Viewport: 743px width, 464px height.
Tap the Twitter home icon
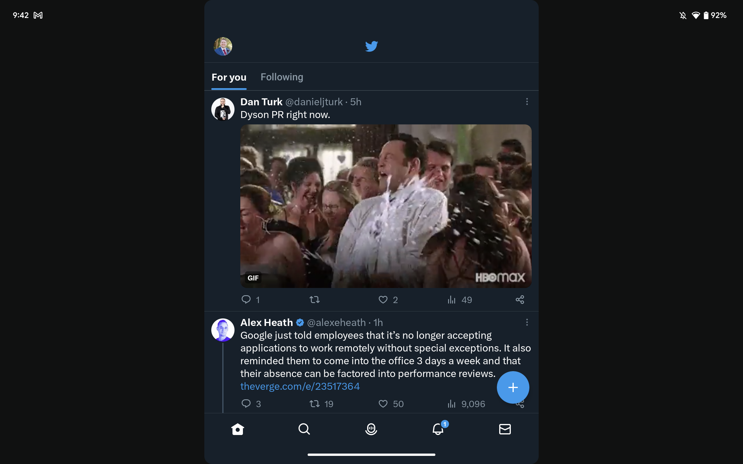coord(237,429)
